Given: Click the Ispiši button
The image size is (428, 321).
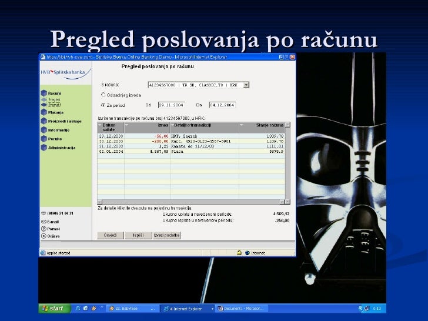Looking at the screenshot, I should click(x=138, y=235).
